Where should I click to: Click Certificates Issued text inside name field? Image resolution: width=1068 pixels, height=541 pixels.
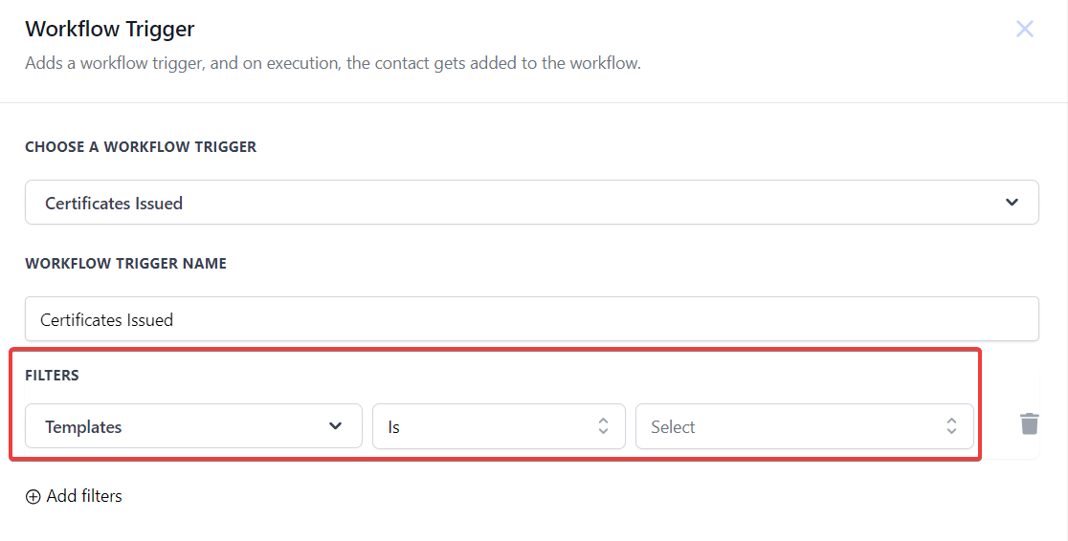[106, 320]
